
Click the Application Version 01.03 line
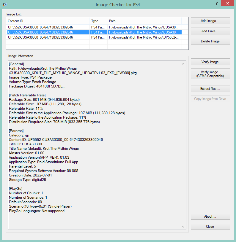pos(39,157)
